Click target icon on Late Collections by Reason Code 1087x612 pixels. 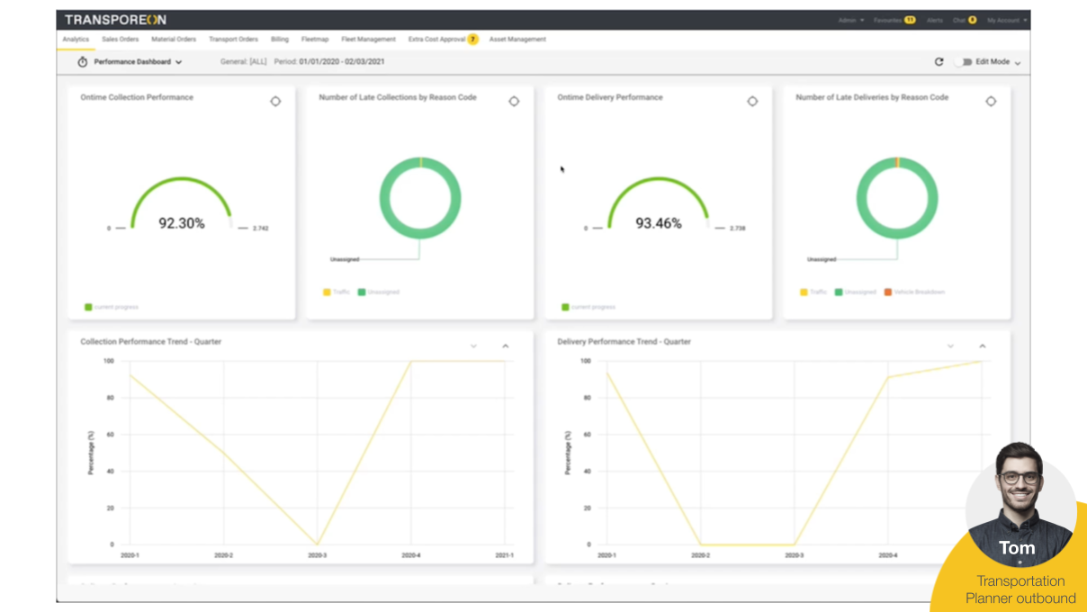pos(514,102)
